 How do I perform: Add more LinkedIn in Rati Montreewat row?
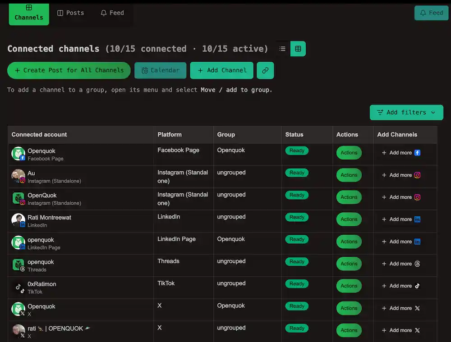tap(401, 219)
